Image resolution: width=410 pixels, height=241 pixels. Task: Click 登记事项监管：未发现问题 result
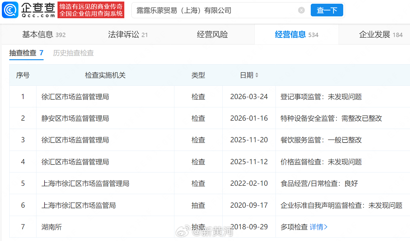pos(321,97)
